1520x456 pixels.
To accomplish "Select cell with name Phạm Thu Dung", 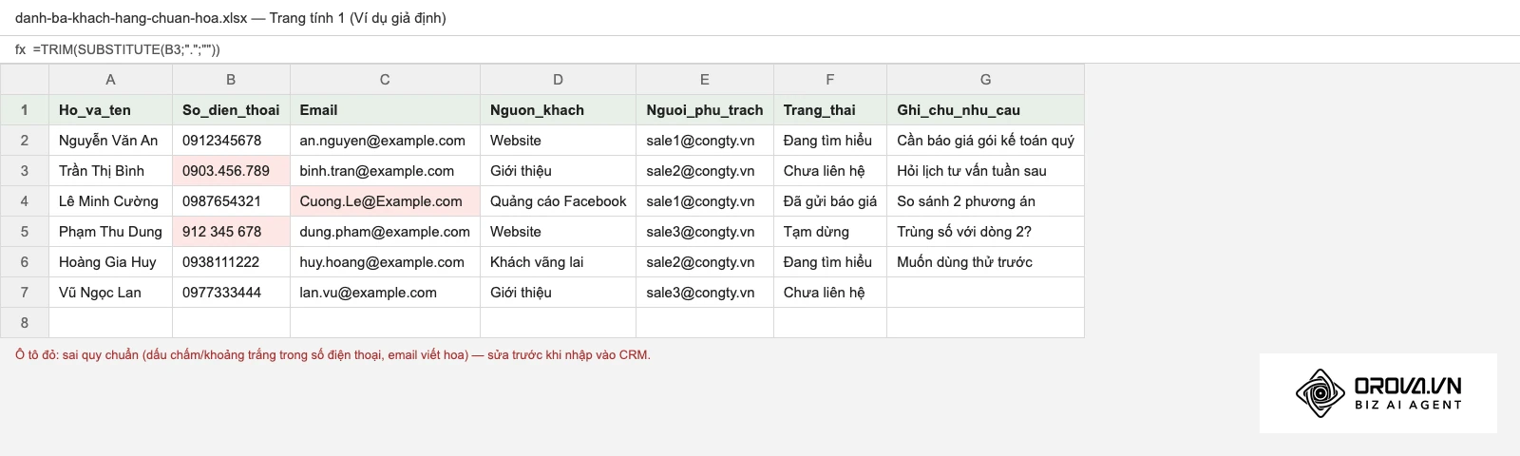I will 110,232.
